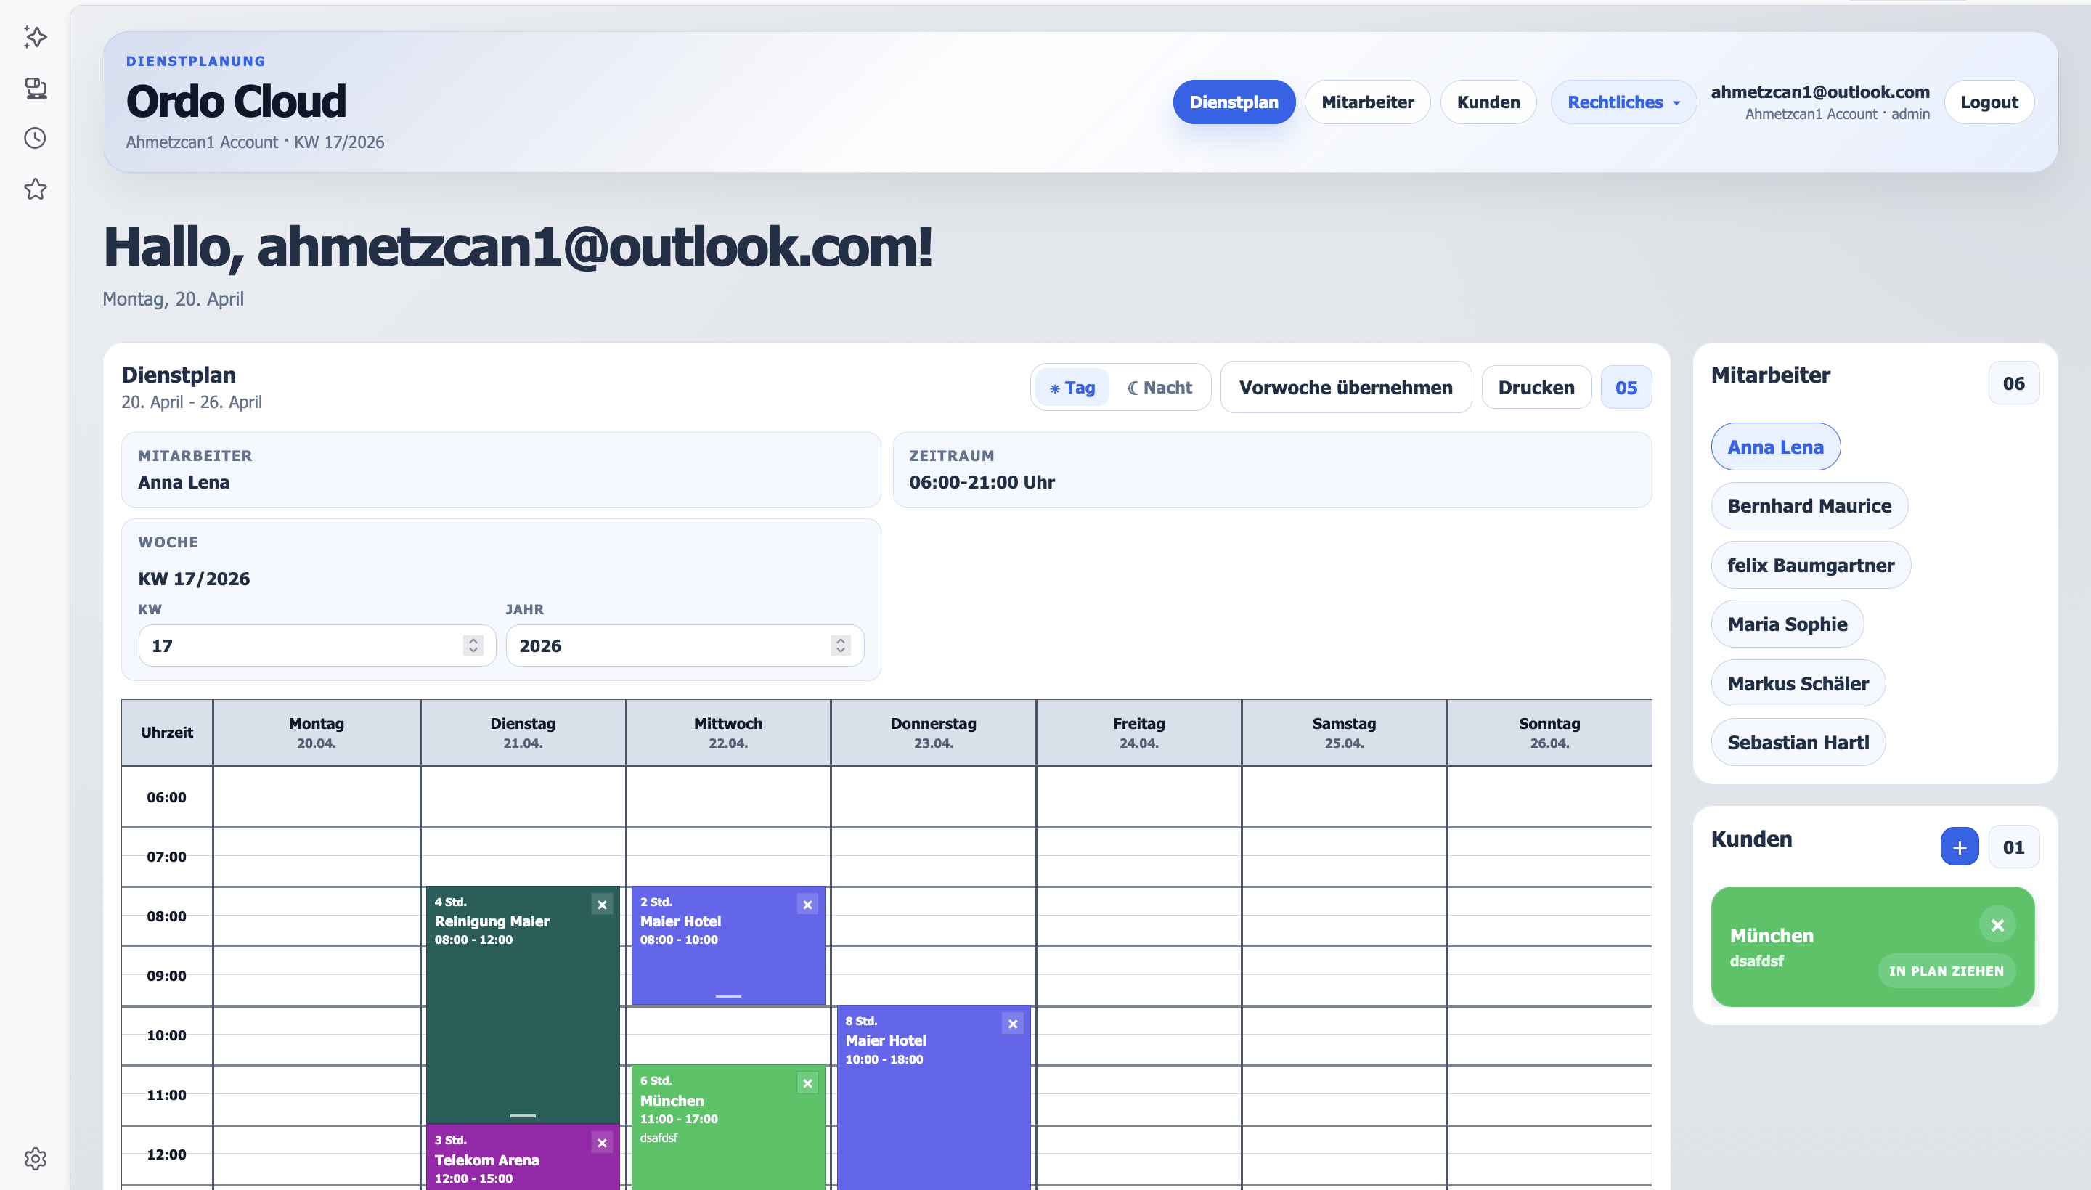The height and width of the screenshot is (1190, 2091).
Task: Click resize handle of Maier Hotel 08:00 shift
Action: click(x=728, y=996)
